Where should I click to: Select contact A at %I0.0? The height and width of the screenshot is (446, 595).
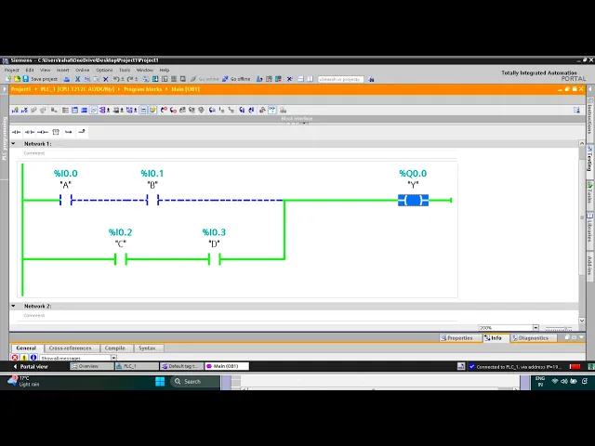pos(66,200)
